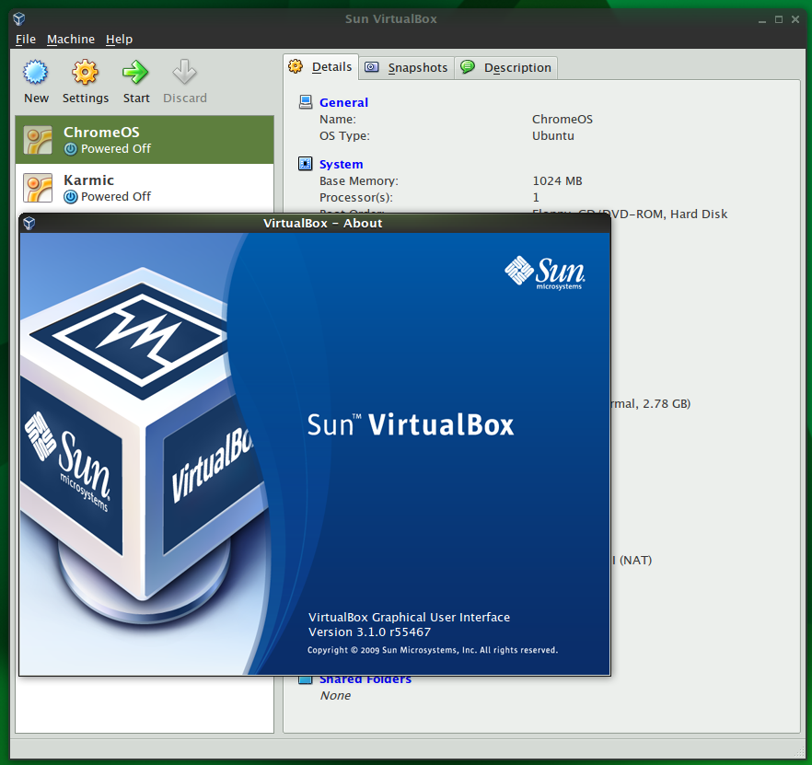Switch to the Description tab
Viewport: 812px width, 765px height.
[506, 67]
